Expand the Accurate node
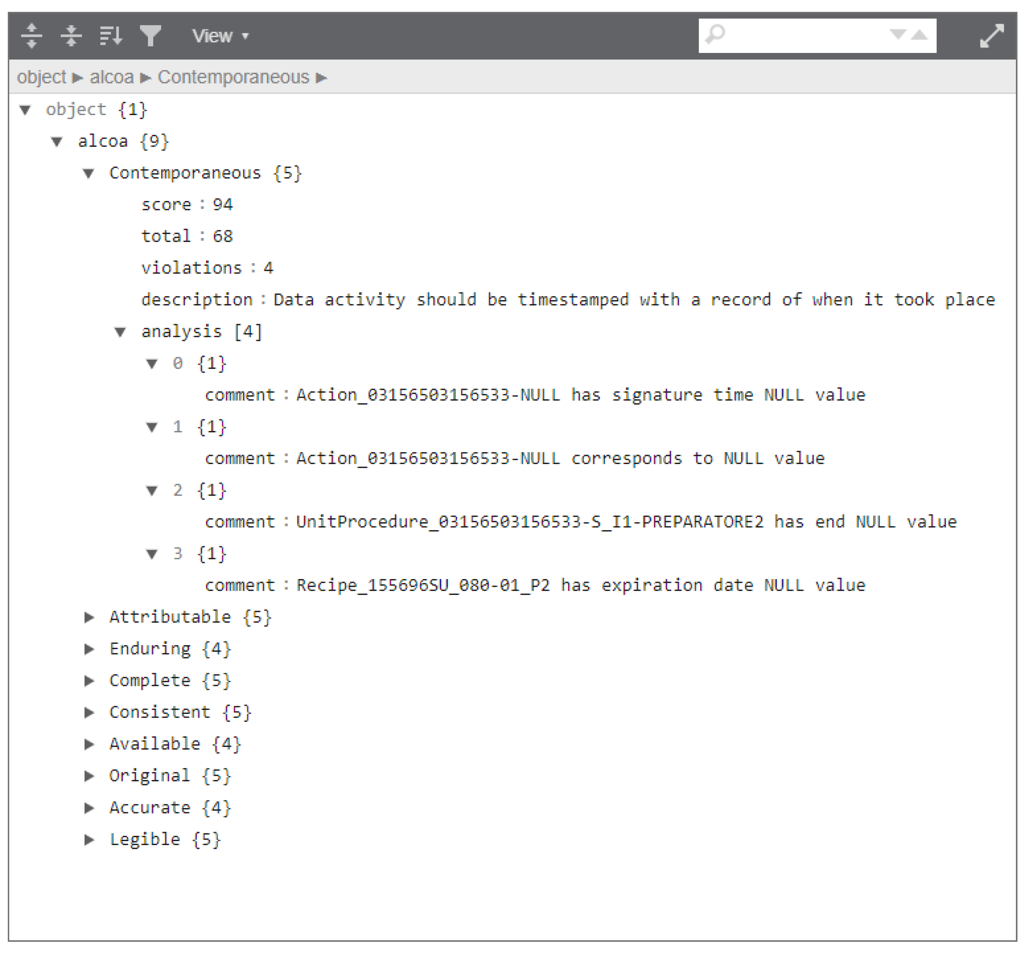This screenshot has height=953, width=1029. coord(89,807)
